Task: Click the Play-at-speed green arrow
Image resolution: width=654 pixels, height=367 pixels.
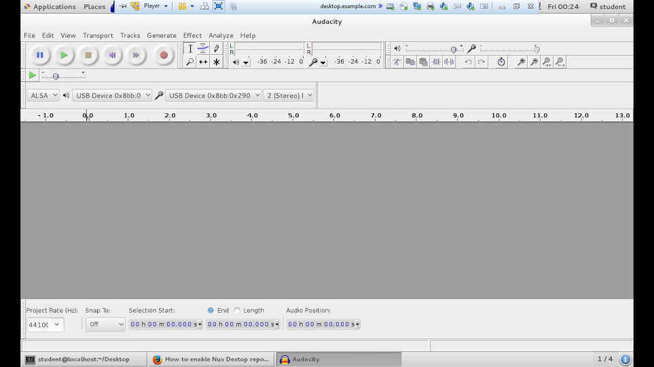Action: click(x=32, y=75)
